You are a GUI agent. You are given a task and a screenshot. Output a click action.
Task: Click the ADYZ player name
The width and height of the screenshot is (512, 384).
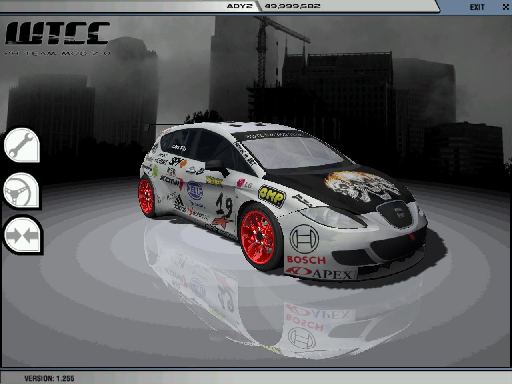[x=239, y=6]
